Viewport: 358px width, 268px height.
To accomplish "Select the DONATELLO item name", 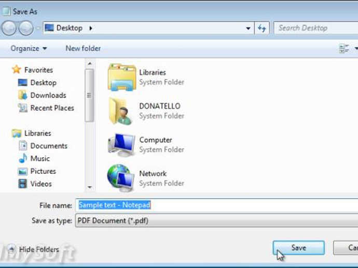I will tap(160, 106).
